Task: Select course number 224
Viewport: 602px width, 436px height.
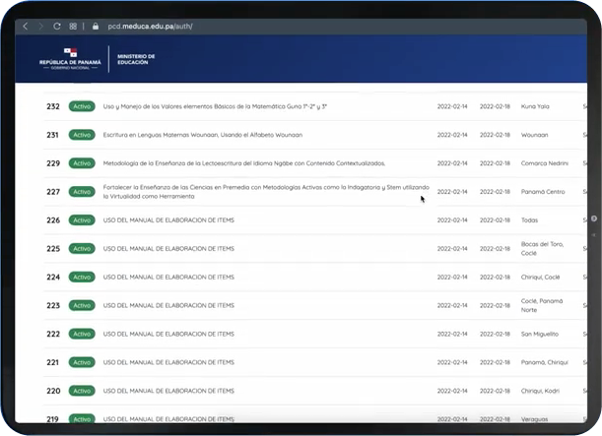Action: click(x=53, y=277)
